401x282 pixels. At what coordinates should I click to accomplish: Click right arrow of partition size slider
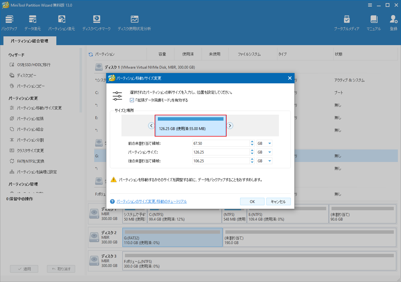230,125
